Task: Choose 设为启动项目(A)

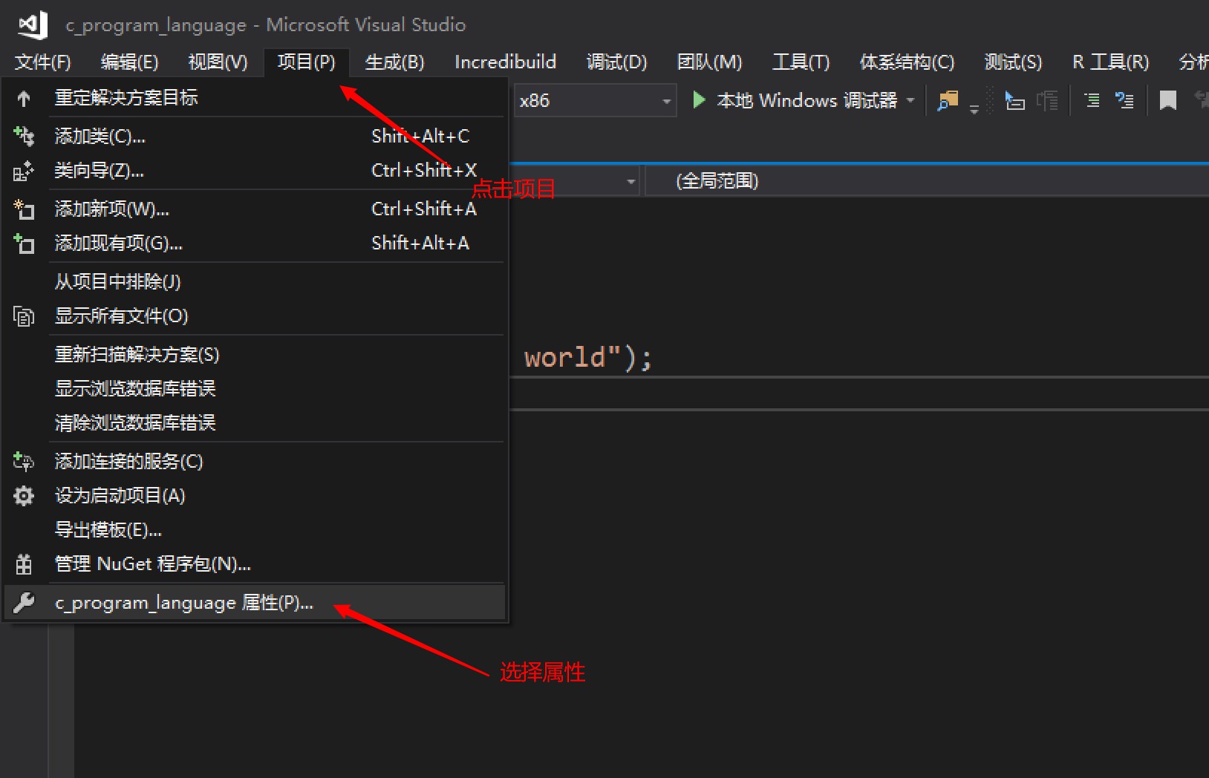Action: (x=255, y=496)
